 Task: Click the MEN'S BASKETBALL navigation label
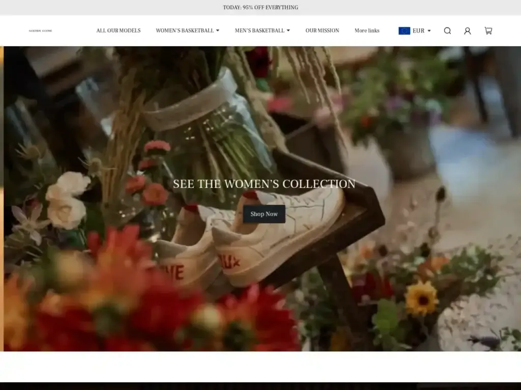tap(259, 30)
